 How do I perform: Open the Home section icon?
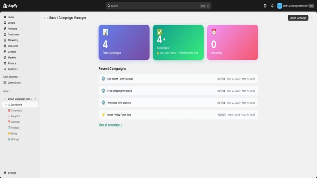coord(5,17)
